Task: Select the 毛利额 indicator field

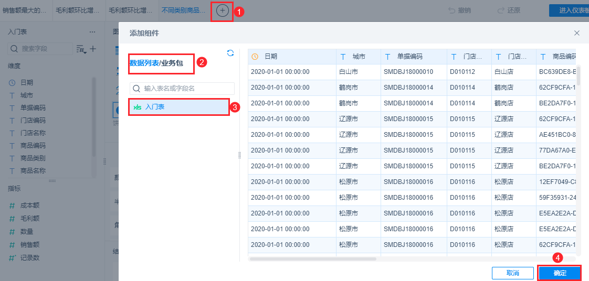Action: pyautogui.click(x=30, y=218)
